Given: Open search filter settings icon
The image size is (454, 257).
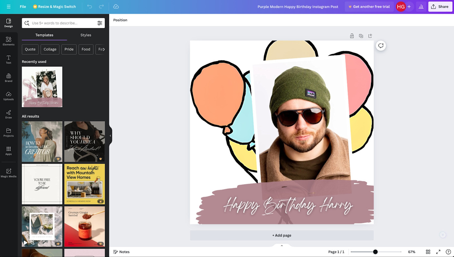Looking at the screenshot, I should [100, 23].
